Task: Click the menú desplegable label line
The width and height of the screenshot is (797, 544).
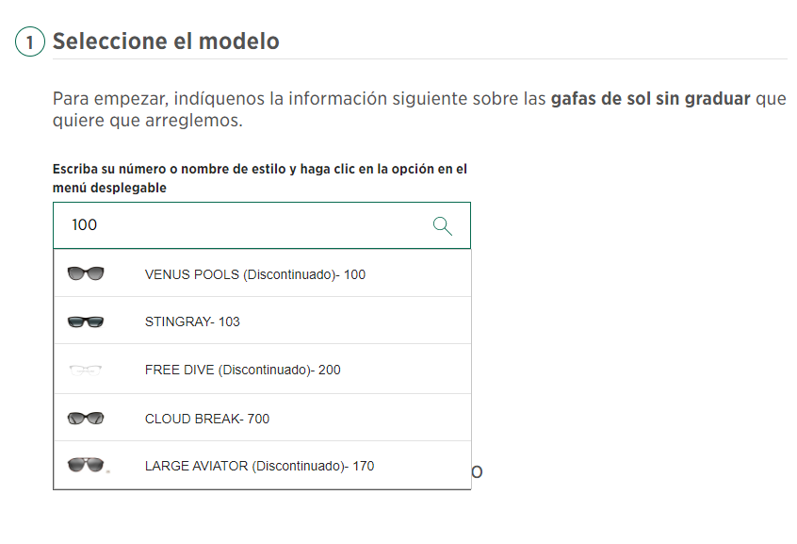Action: pos(110,188)
